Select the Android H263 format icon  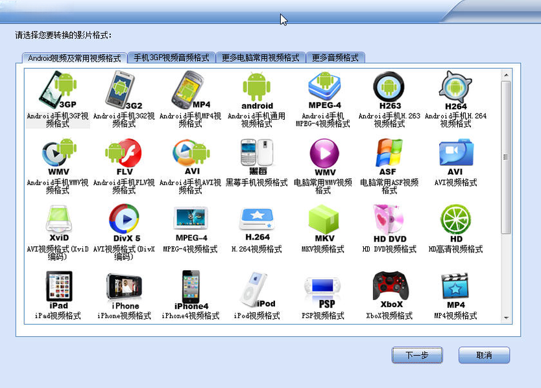click(x=389, y=90)
